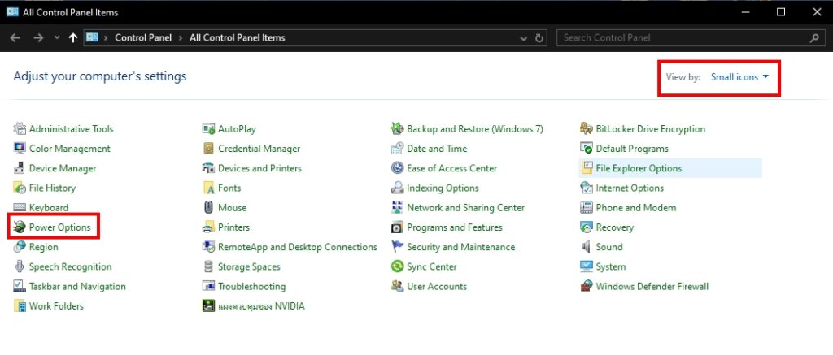Click the Mouse icon
The width and height of the screenshot is (833, 355).
click(209, 208)
